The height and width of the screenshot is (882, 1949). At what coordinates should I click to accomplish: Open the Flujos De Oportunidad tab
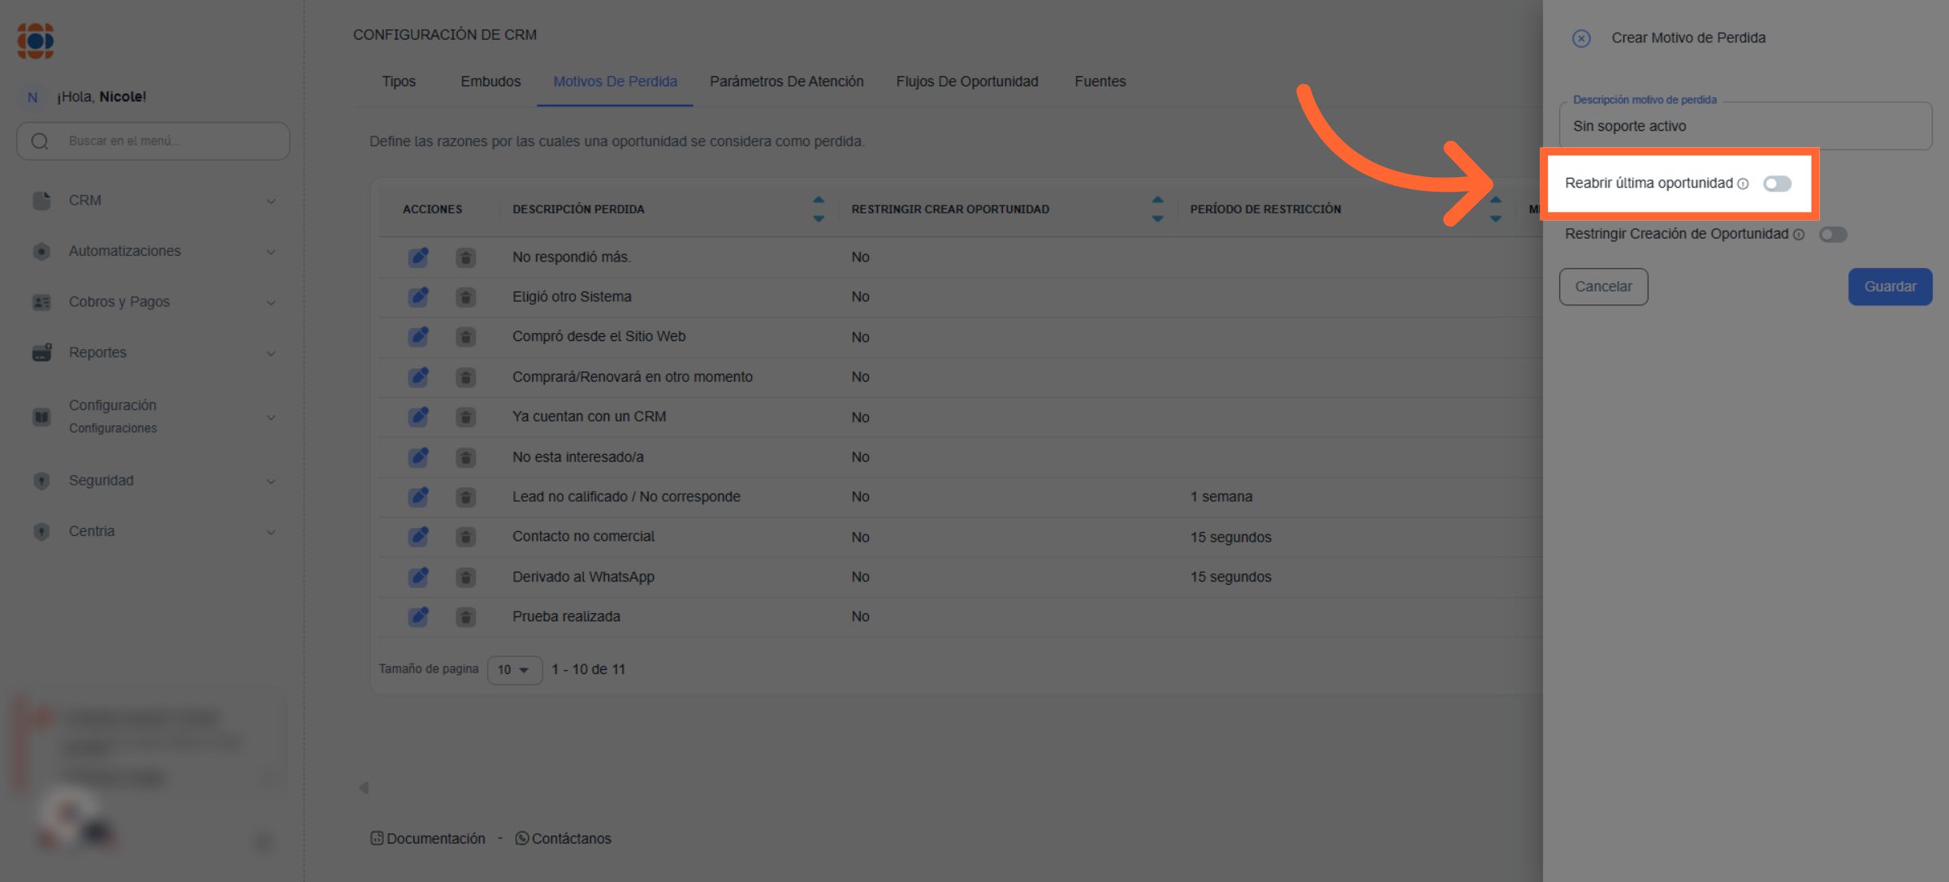tap(966, 81)
